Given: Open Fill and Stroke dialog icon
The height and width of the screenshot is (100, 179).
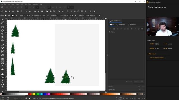Looking at the screenshot, I should (68, 11).
